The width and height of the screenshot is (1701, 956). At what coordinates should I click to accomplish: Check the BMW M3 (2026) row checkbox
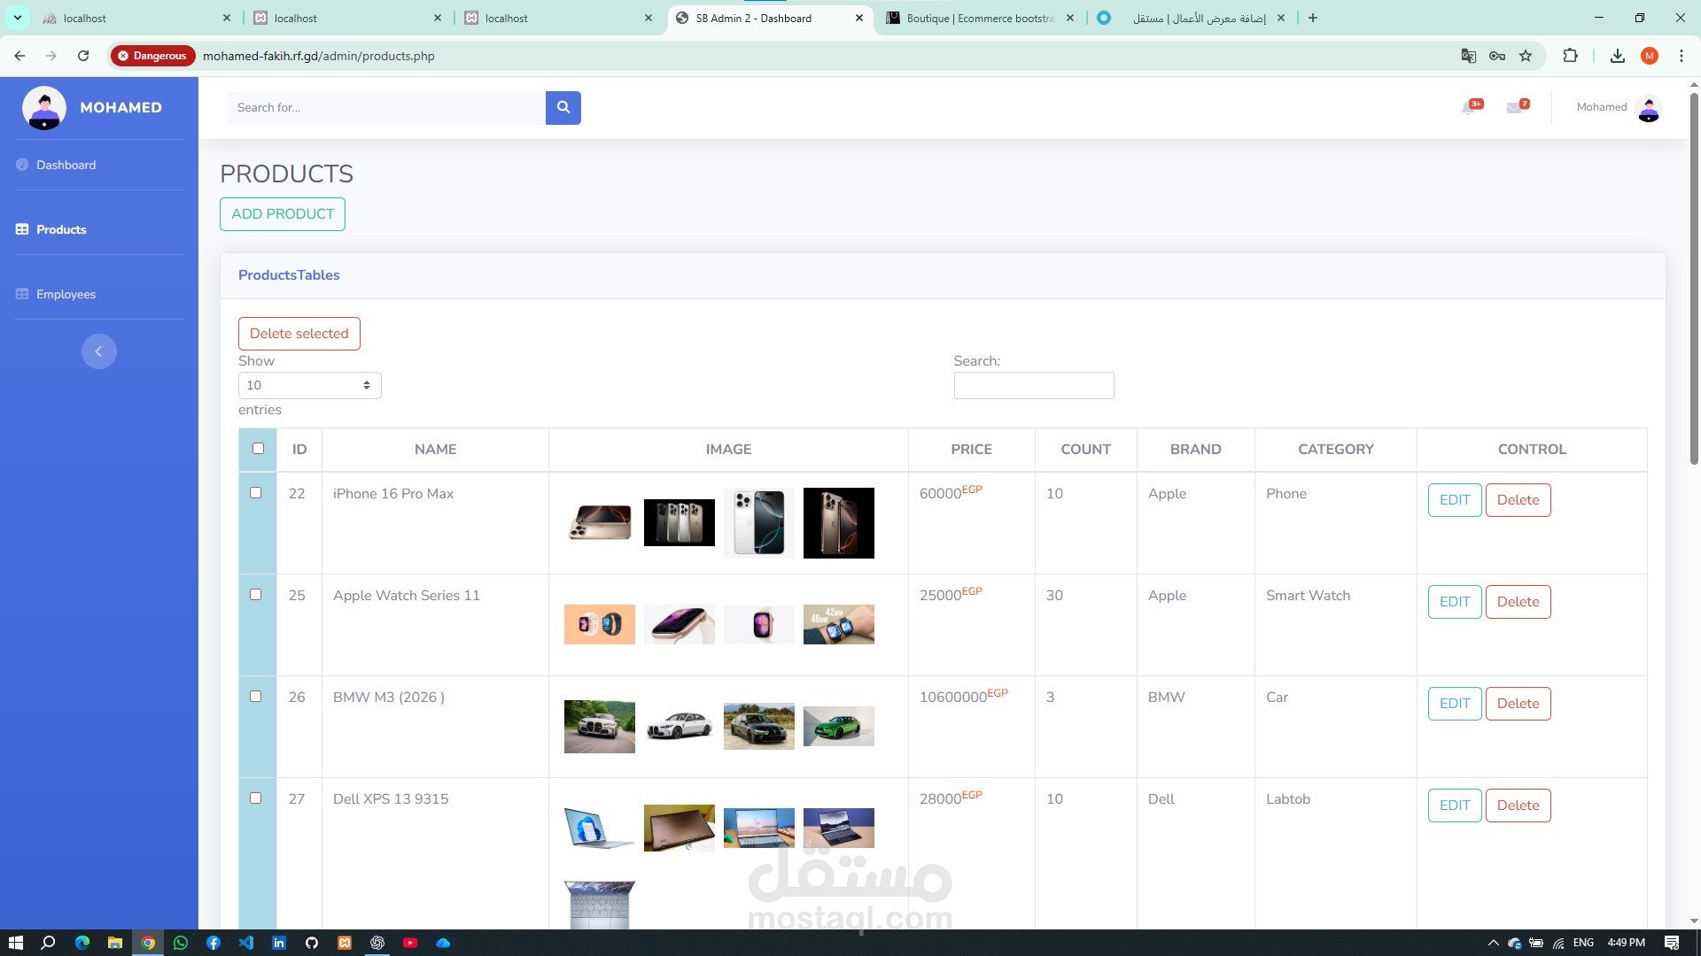(256, 697)
